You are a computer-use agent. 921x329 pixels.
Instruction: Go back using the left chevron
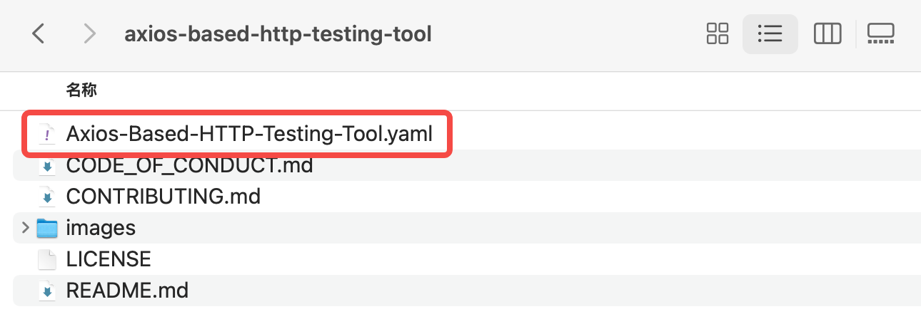[39, 33]
